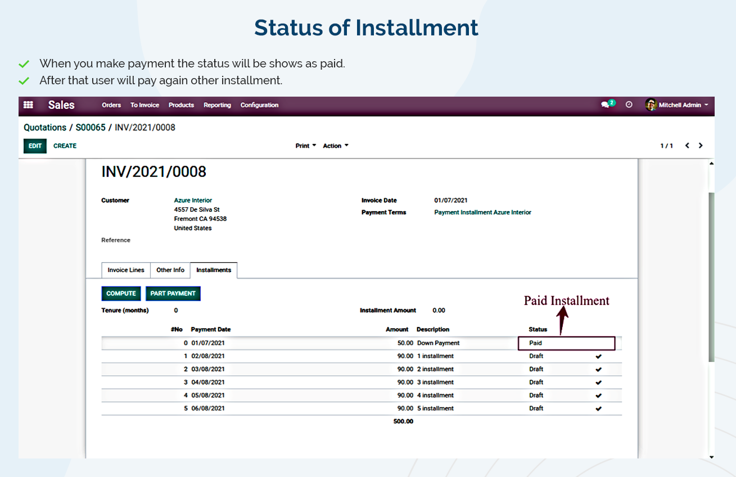Viewport: 736px width, 477px height.
Task: Click payment date 06/08/2021
Action: click(x=208, y=409)
